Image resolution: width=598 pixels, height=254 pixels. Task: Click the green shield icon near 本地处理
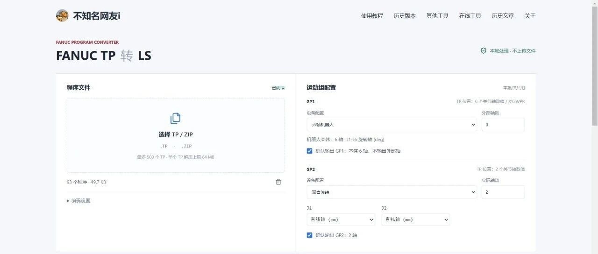click(484, 50)
